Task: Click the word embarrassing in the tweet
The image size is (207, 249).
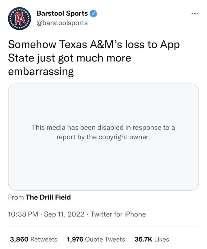Action: coord(41,72)
